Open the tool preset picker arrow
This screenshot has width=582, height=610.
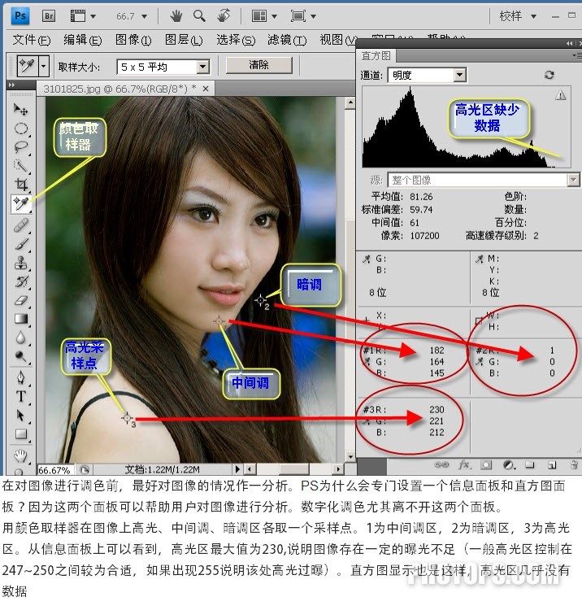pyautogui.click(x=44, y=66)
